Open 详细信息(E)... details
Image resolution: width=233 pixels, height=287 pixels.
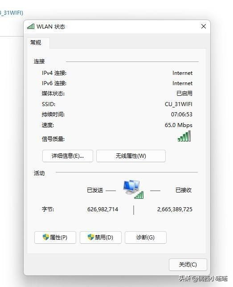(68, 156)
